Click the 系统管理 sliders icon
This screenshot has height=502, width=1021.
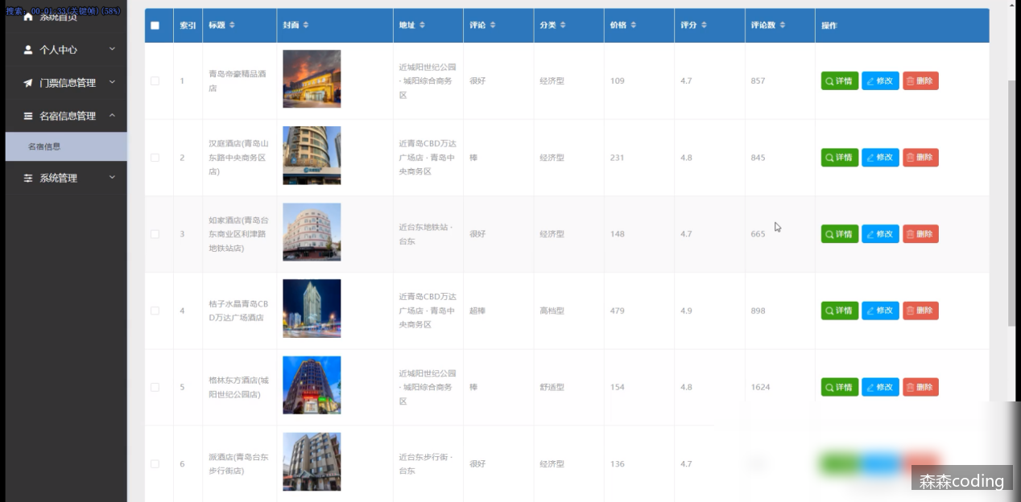tap(29, 179)
